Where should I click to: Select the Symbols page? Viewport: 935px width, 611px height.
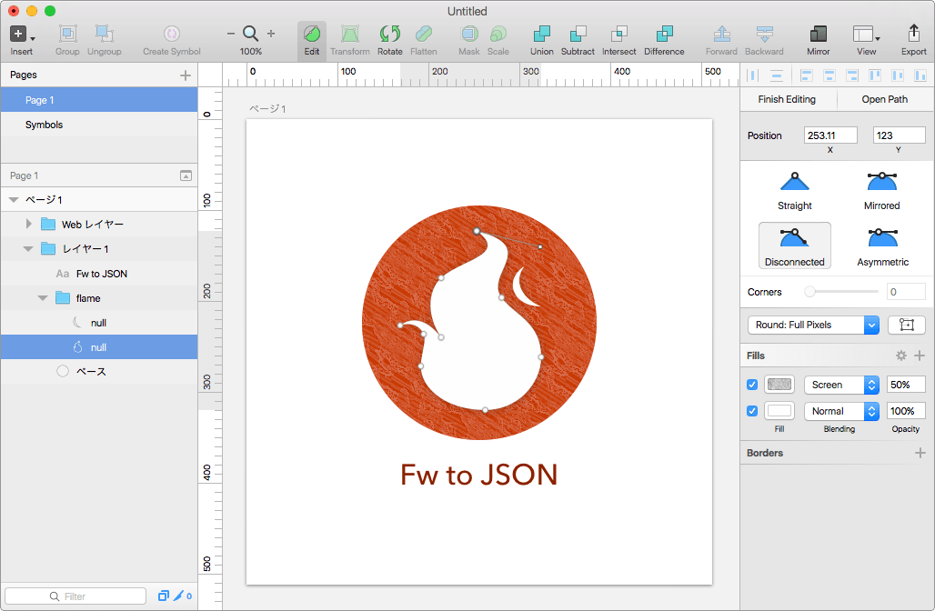(x=44, y=125)
